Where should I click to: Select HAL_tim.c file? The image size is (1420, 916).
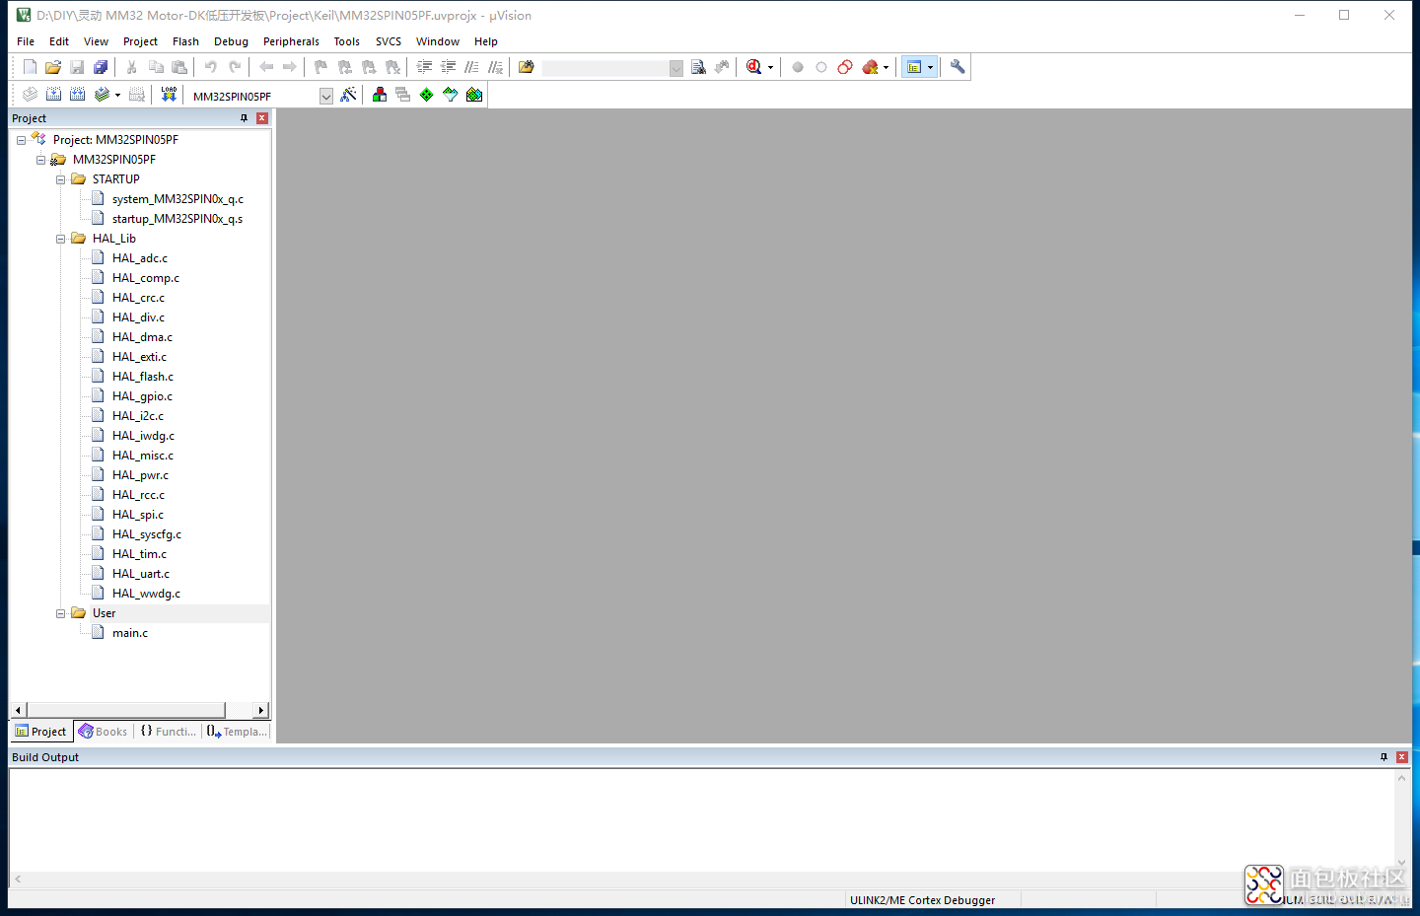tap(139, 554)
